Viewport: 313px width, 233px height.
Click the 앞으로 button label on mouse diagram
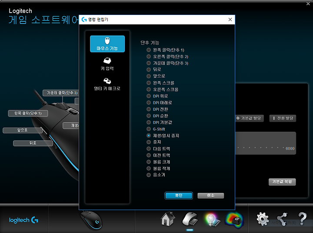[23, 130]
